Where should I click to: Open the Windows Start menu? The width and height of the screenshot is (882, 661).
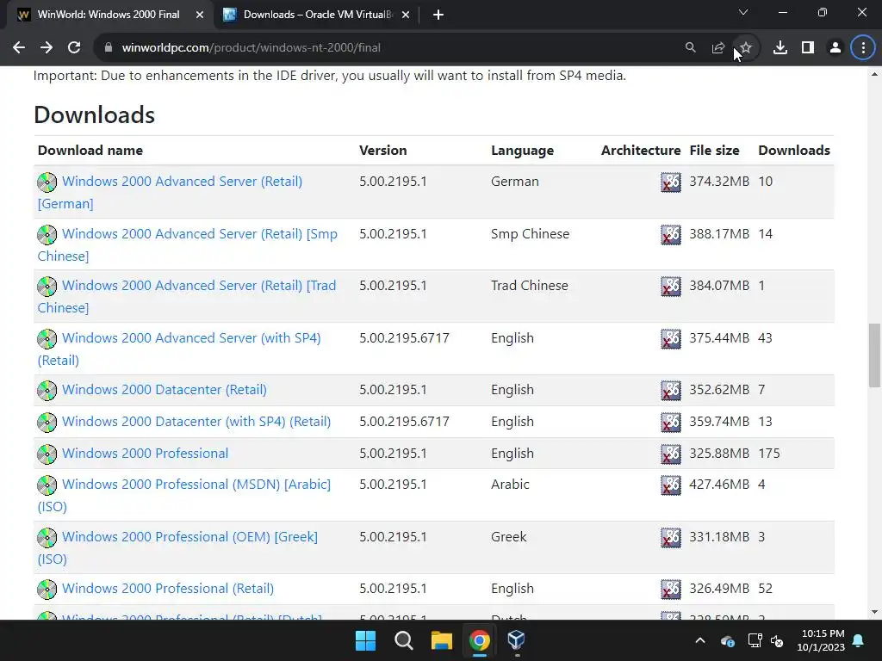coord(365,640)
